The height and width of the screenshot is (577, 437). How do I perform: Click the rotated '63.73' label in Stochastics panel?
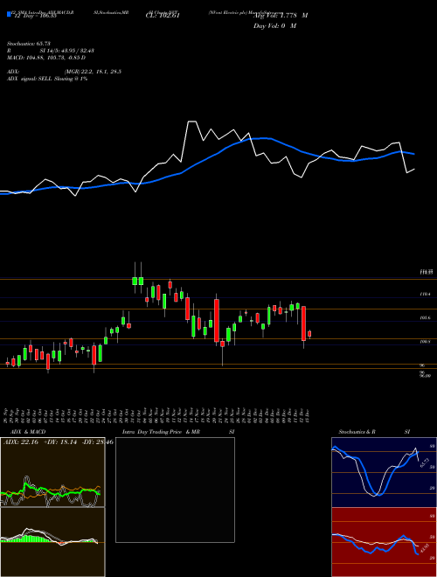click(425, 463)
